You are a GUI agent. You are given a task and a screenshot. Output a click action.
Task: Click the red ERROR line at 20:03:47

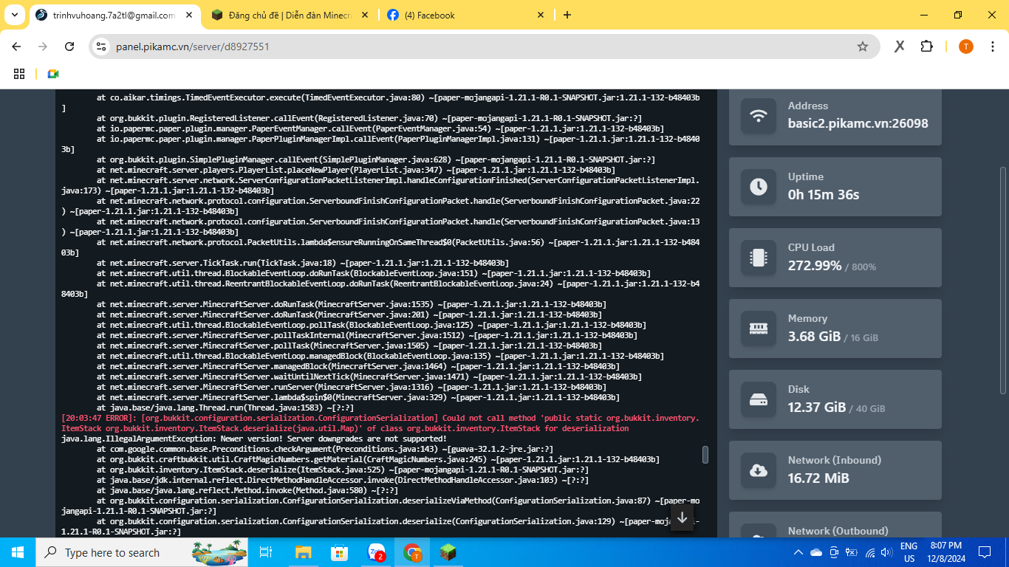[380, 423]
